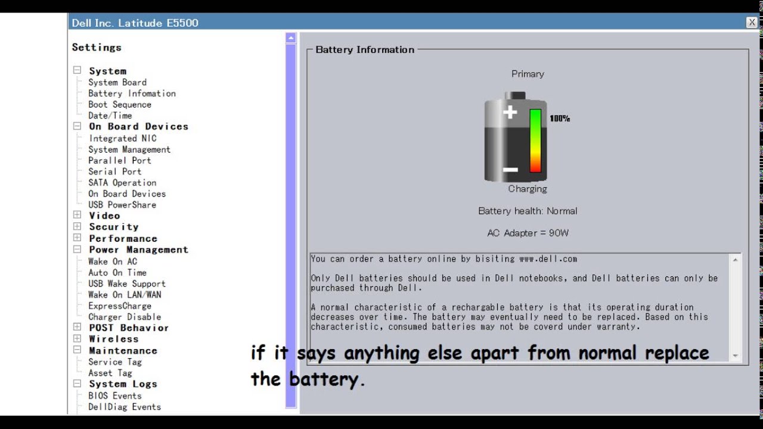Image resolution: width=763 pixels, height=429 pixels.
Task: Expand the Wireless settings group
Action: tap(77, 338)
